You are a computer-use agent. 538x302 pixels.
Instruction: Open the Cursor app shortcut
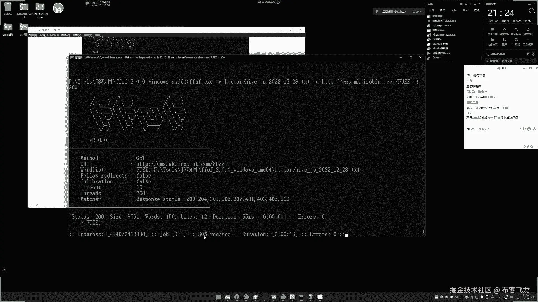coord(436,58)
